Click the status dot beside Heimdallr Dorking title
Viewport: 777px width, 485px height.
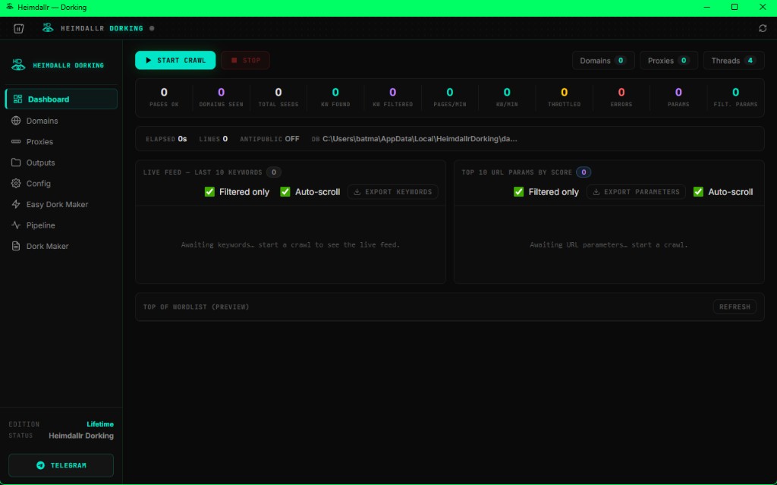click(152, 28)
